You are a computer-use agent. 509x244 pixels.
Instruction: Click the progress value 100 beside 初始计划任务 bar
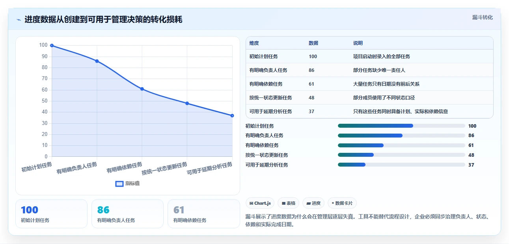point(472,126)
